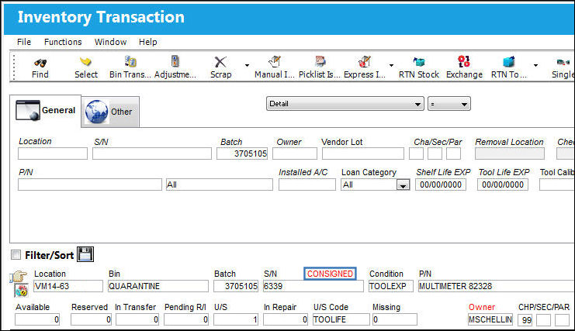Open the Adjustment tool icon
Viewport: 575px width, 331px height.
coord(175,61)
